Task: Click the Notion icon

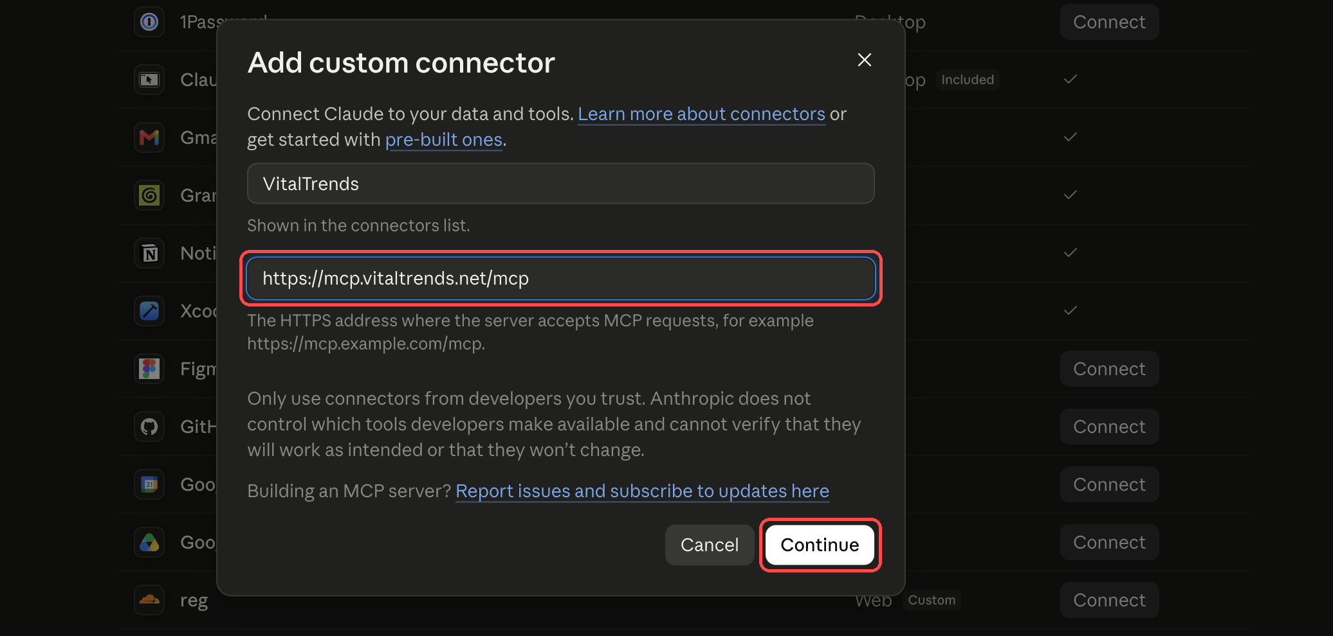Action: pos(149,253)
